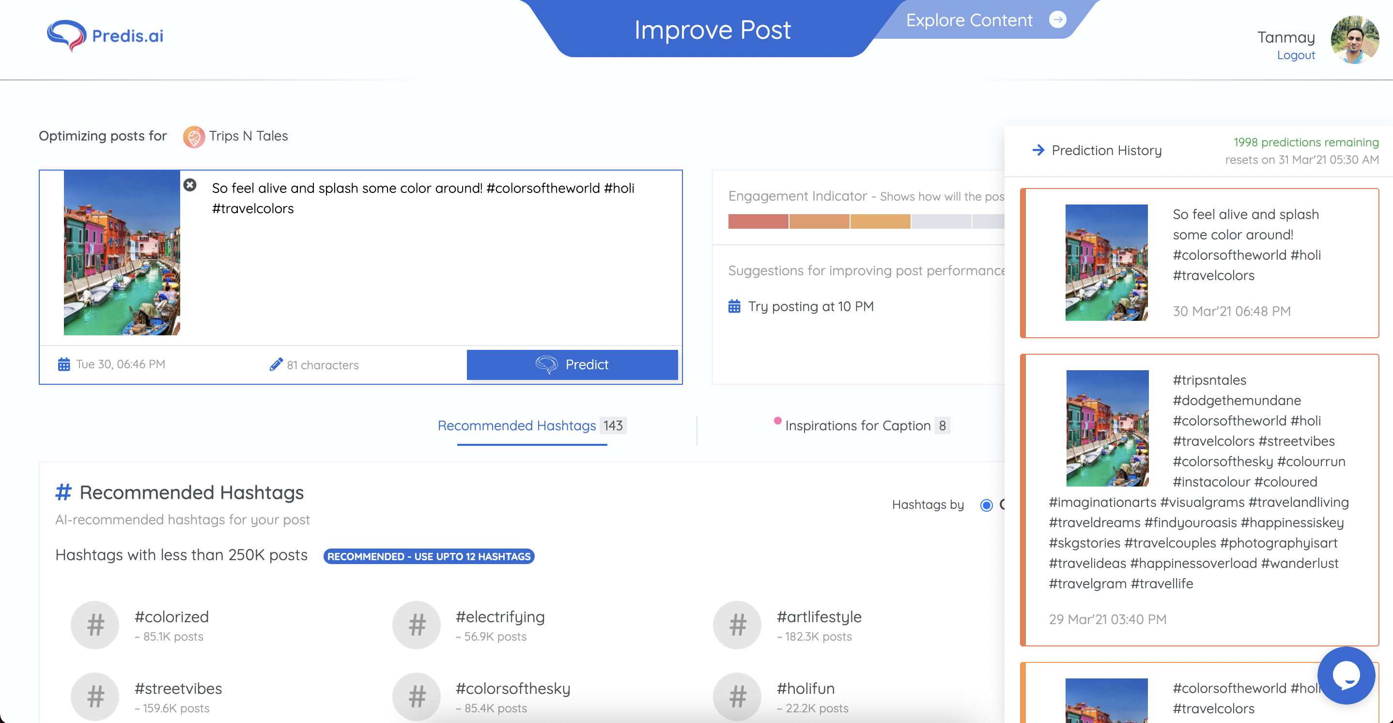
Task: Select the hash icon for #electrifying
Action: point(417,625)
